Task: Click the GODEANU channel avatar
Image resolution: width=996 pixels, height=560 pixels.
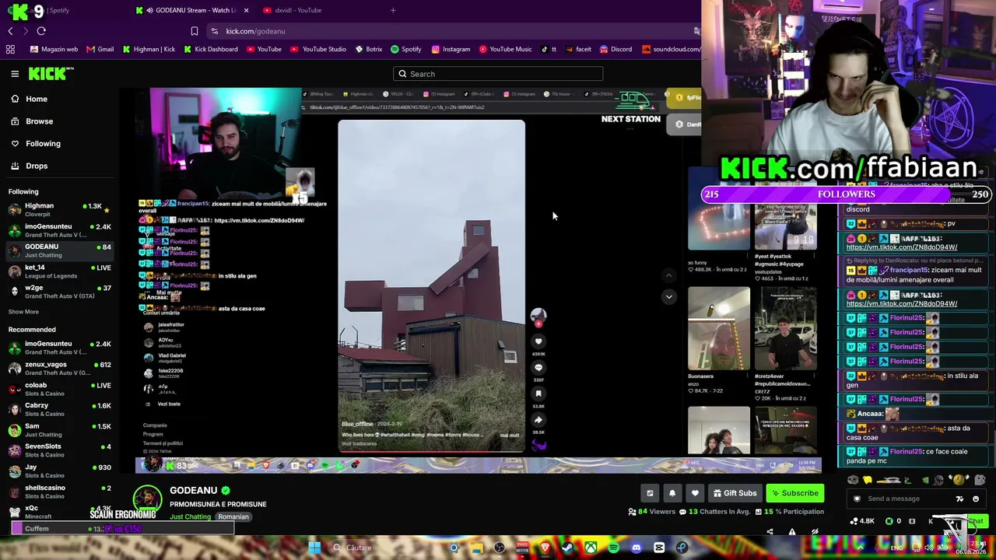Action: tap(148, 499)
